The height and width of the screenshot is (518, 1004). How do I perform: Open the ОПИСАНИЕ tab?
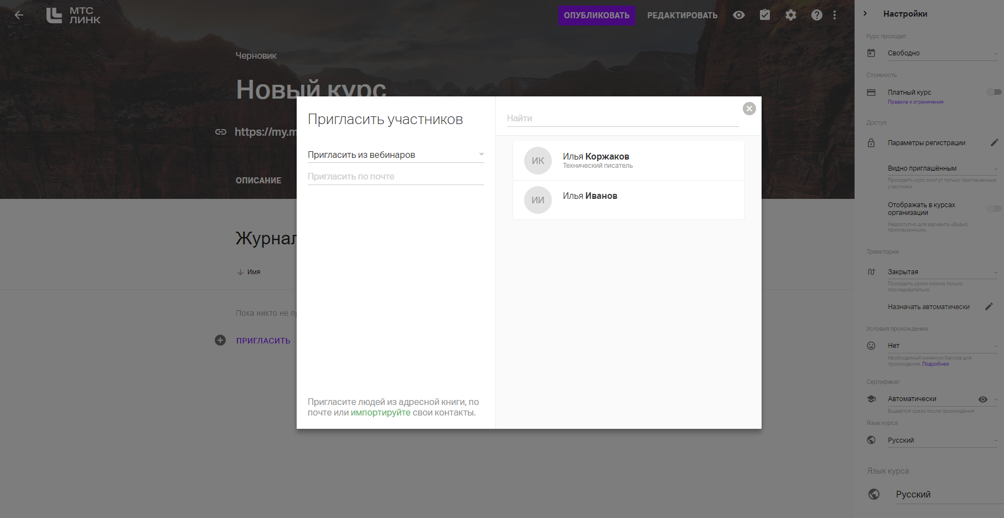[258, 181]
